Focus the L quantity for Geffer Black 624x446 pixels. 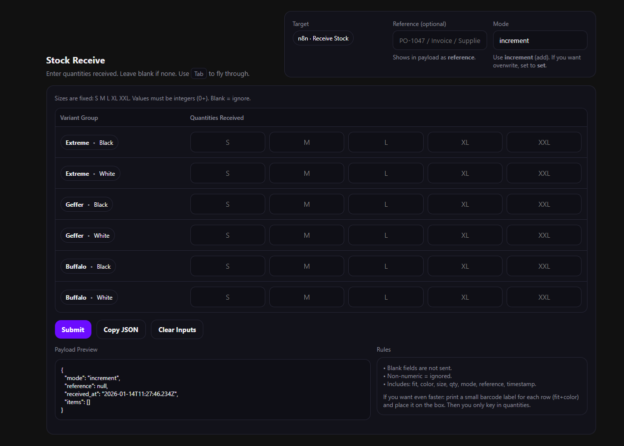click(386, 204)
